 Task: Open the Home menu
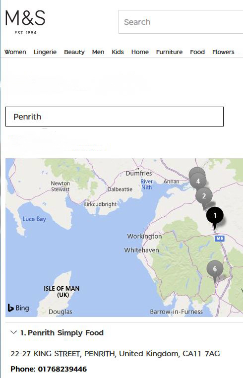(140, 52)
